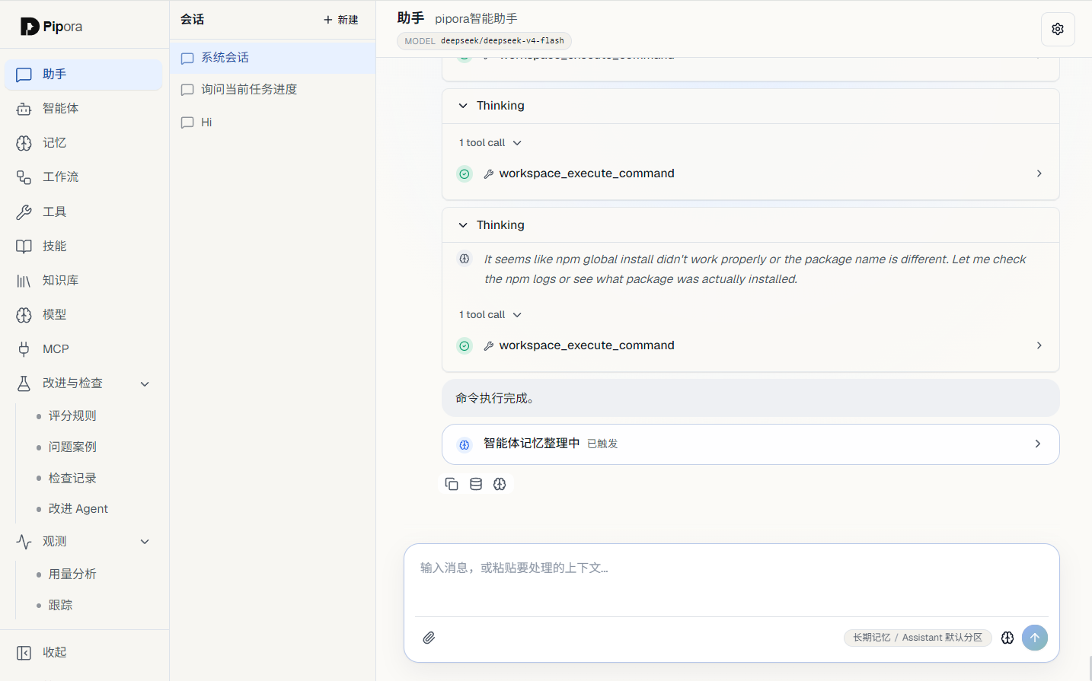Click success check icon on lower command

click(465, 346)
